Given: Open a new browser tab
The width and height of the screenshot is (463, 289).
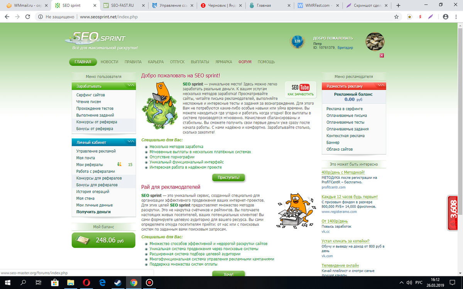Looking at the screenshot, I should (398, 5).
